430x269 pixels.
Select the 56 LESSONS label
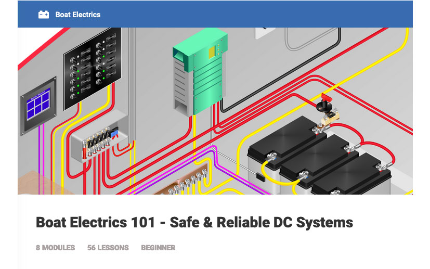click(x=108, y=248)
